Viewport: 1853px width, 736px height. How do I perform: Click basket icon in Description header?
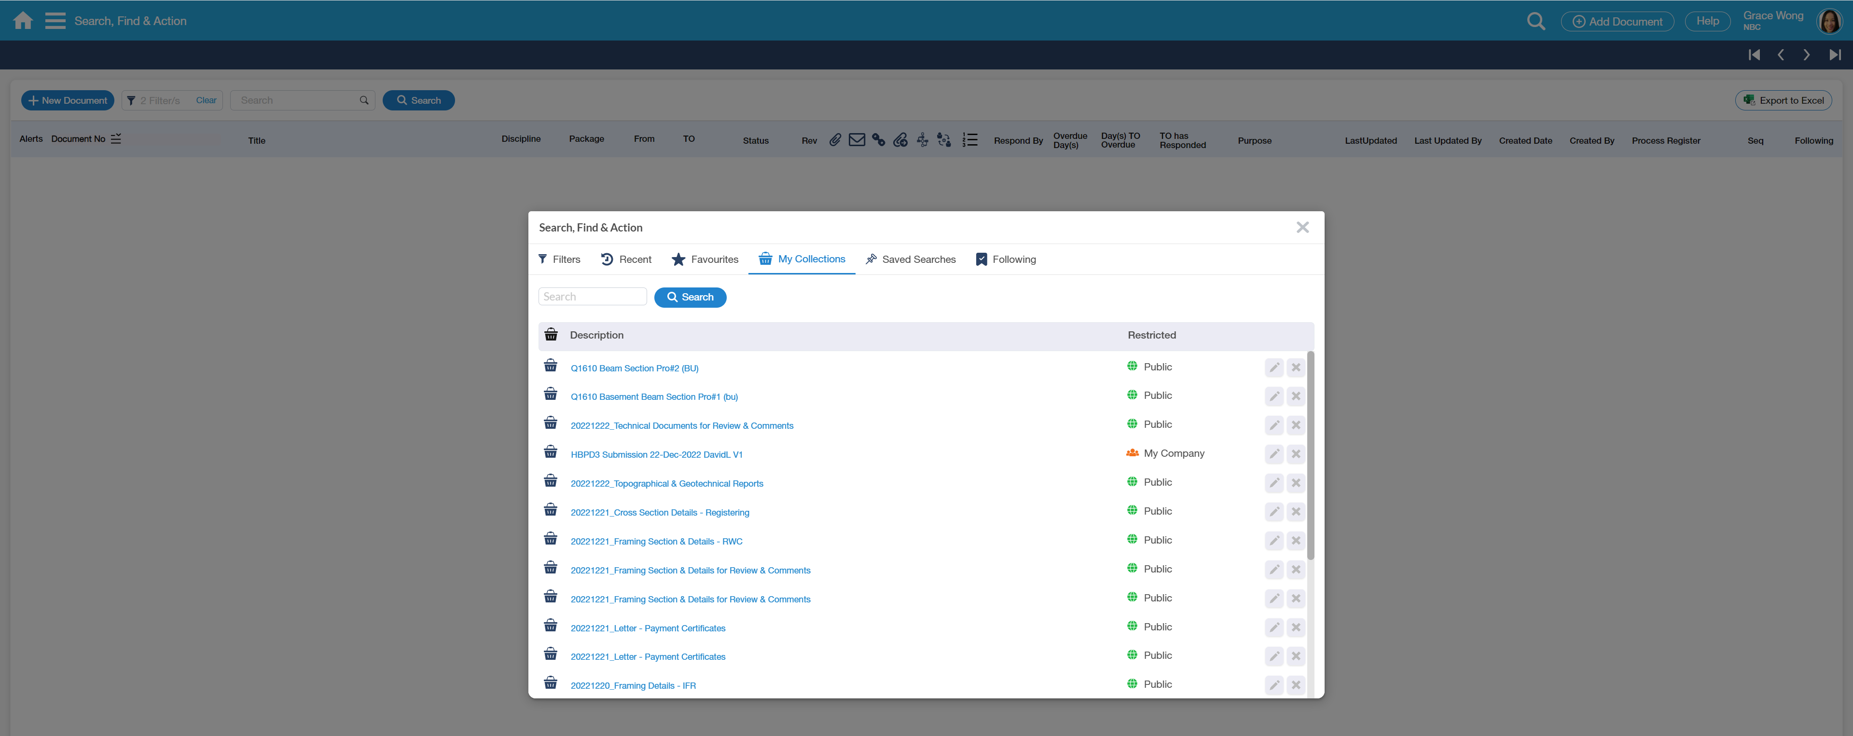pos(551,335)
